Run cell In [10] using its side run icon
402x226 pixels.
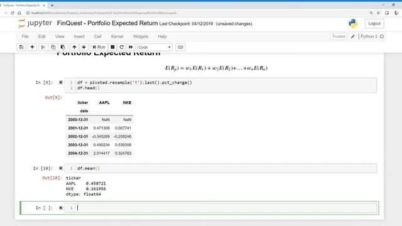pos(61,168)
